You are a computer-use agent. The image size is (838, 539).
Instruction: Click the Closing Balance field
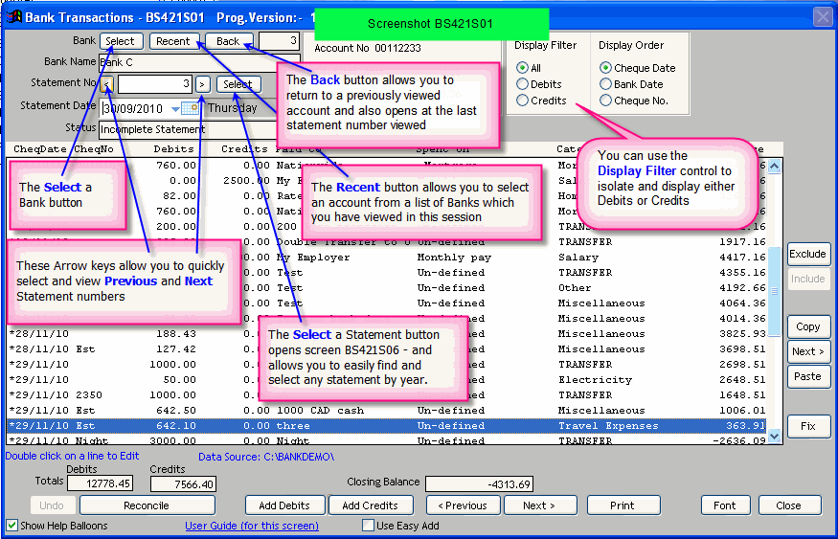pos(480,484)
